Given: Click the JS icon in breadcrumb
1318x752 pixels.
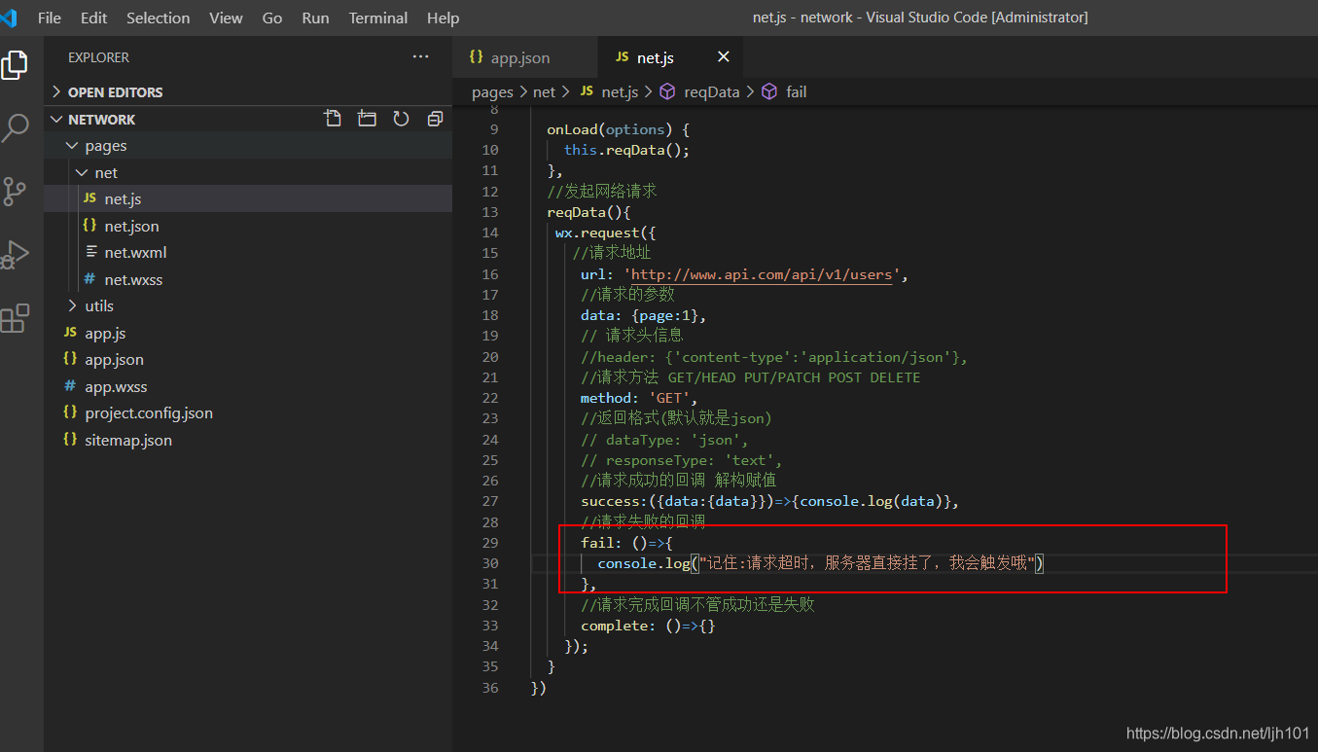Looking at the screenshot, I should 586,91.
